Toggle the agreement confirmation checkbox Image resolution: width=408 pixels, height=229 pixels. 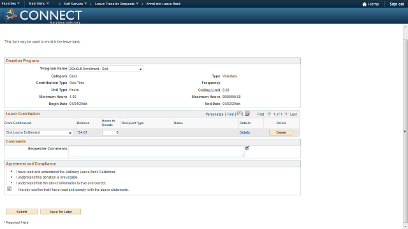coord(10,189)
